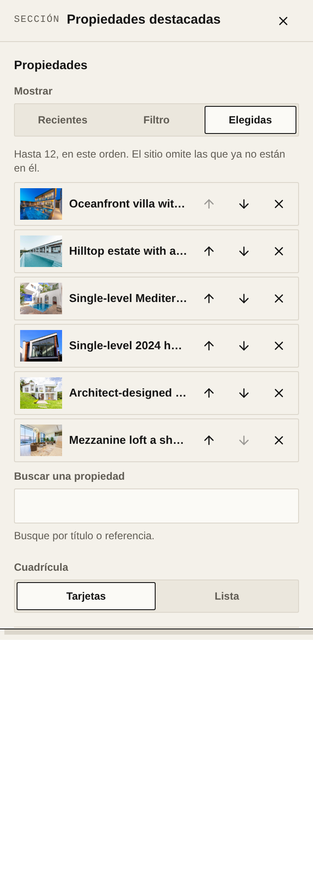Close the Propiedades destacadas section panel
The image size is (313, 871).
tap(283, 21)
